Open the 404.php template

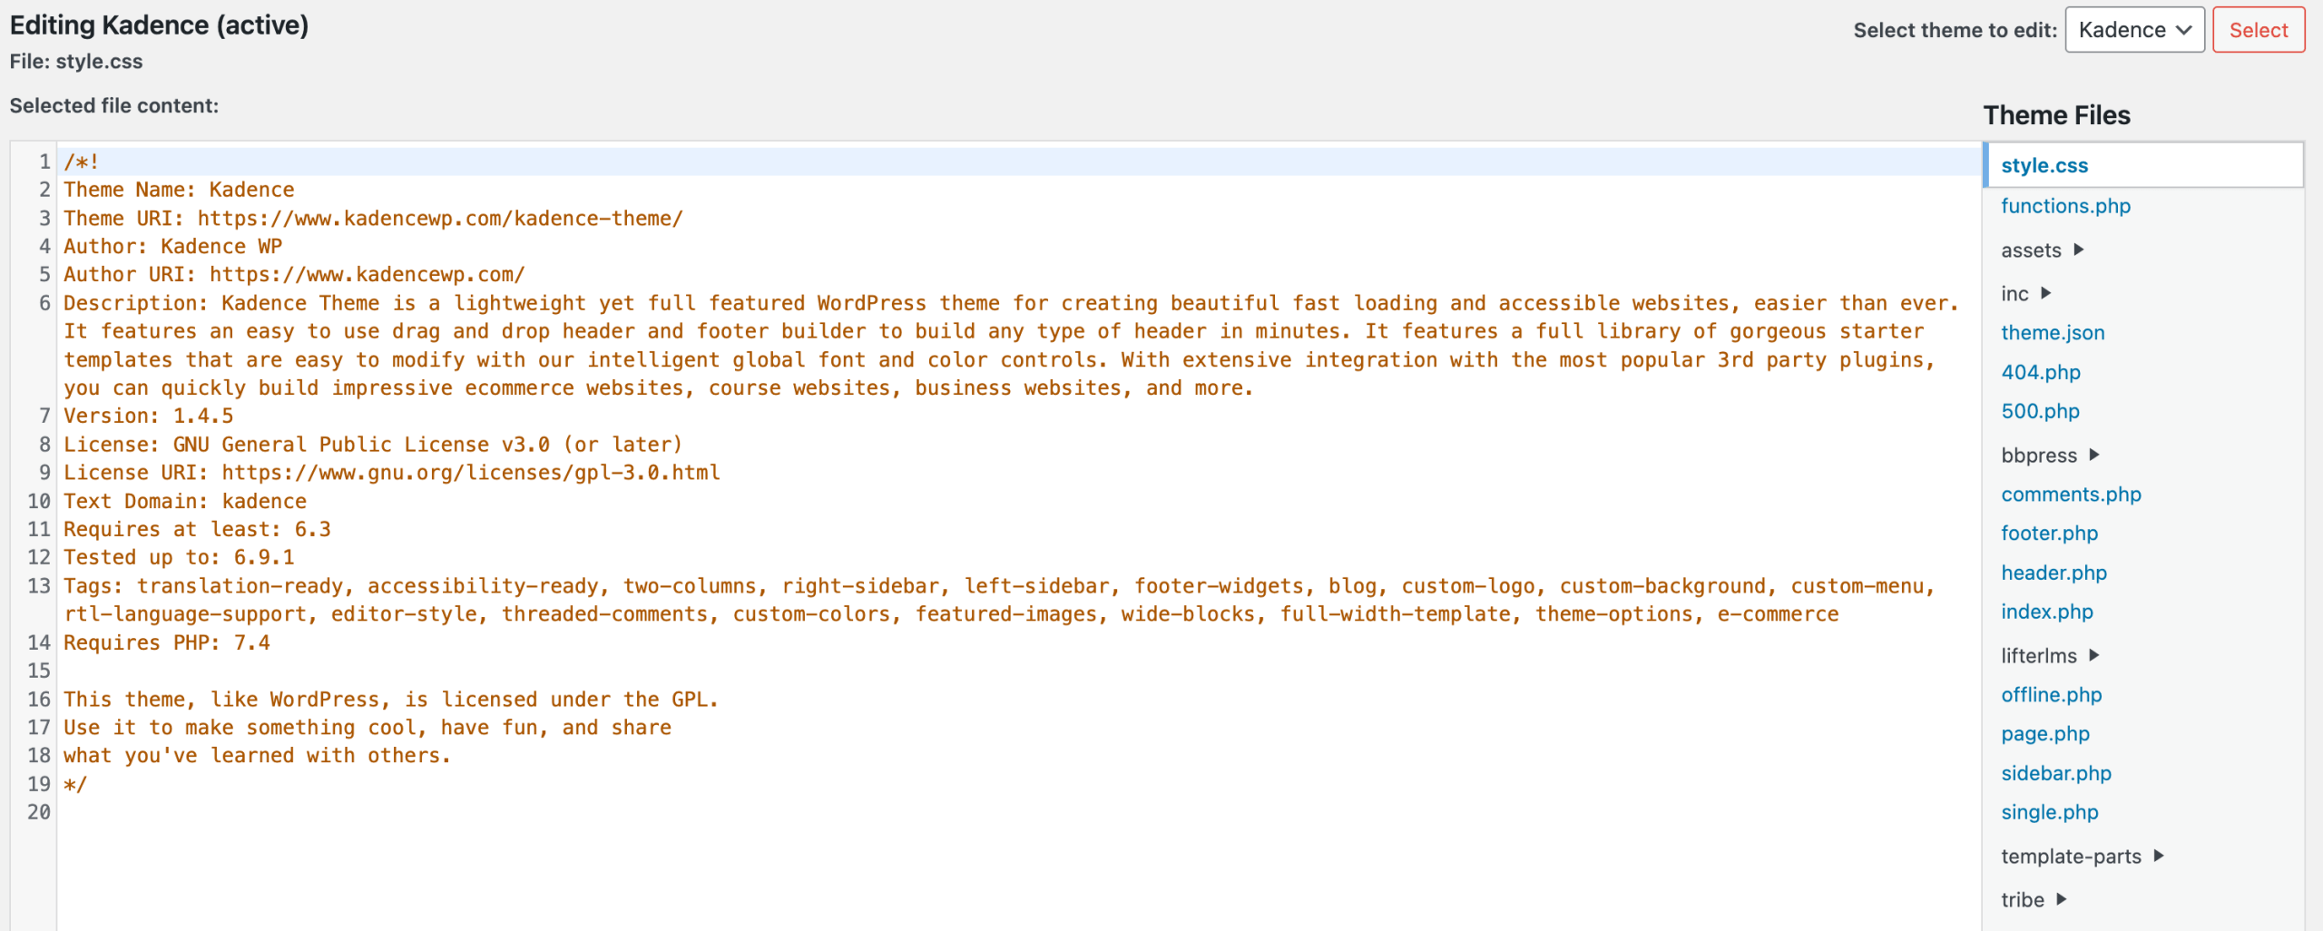(2040, 372)
